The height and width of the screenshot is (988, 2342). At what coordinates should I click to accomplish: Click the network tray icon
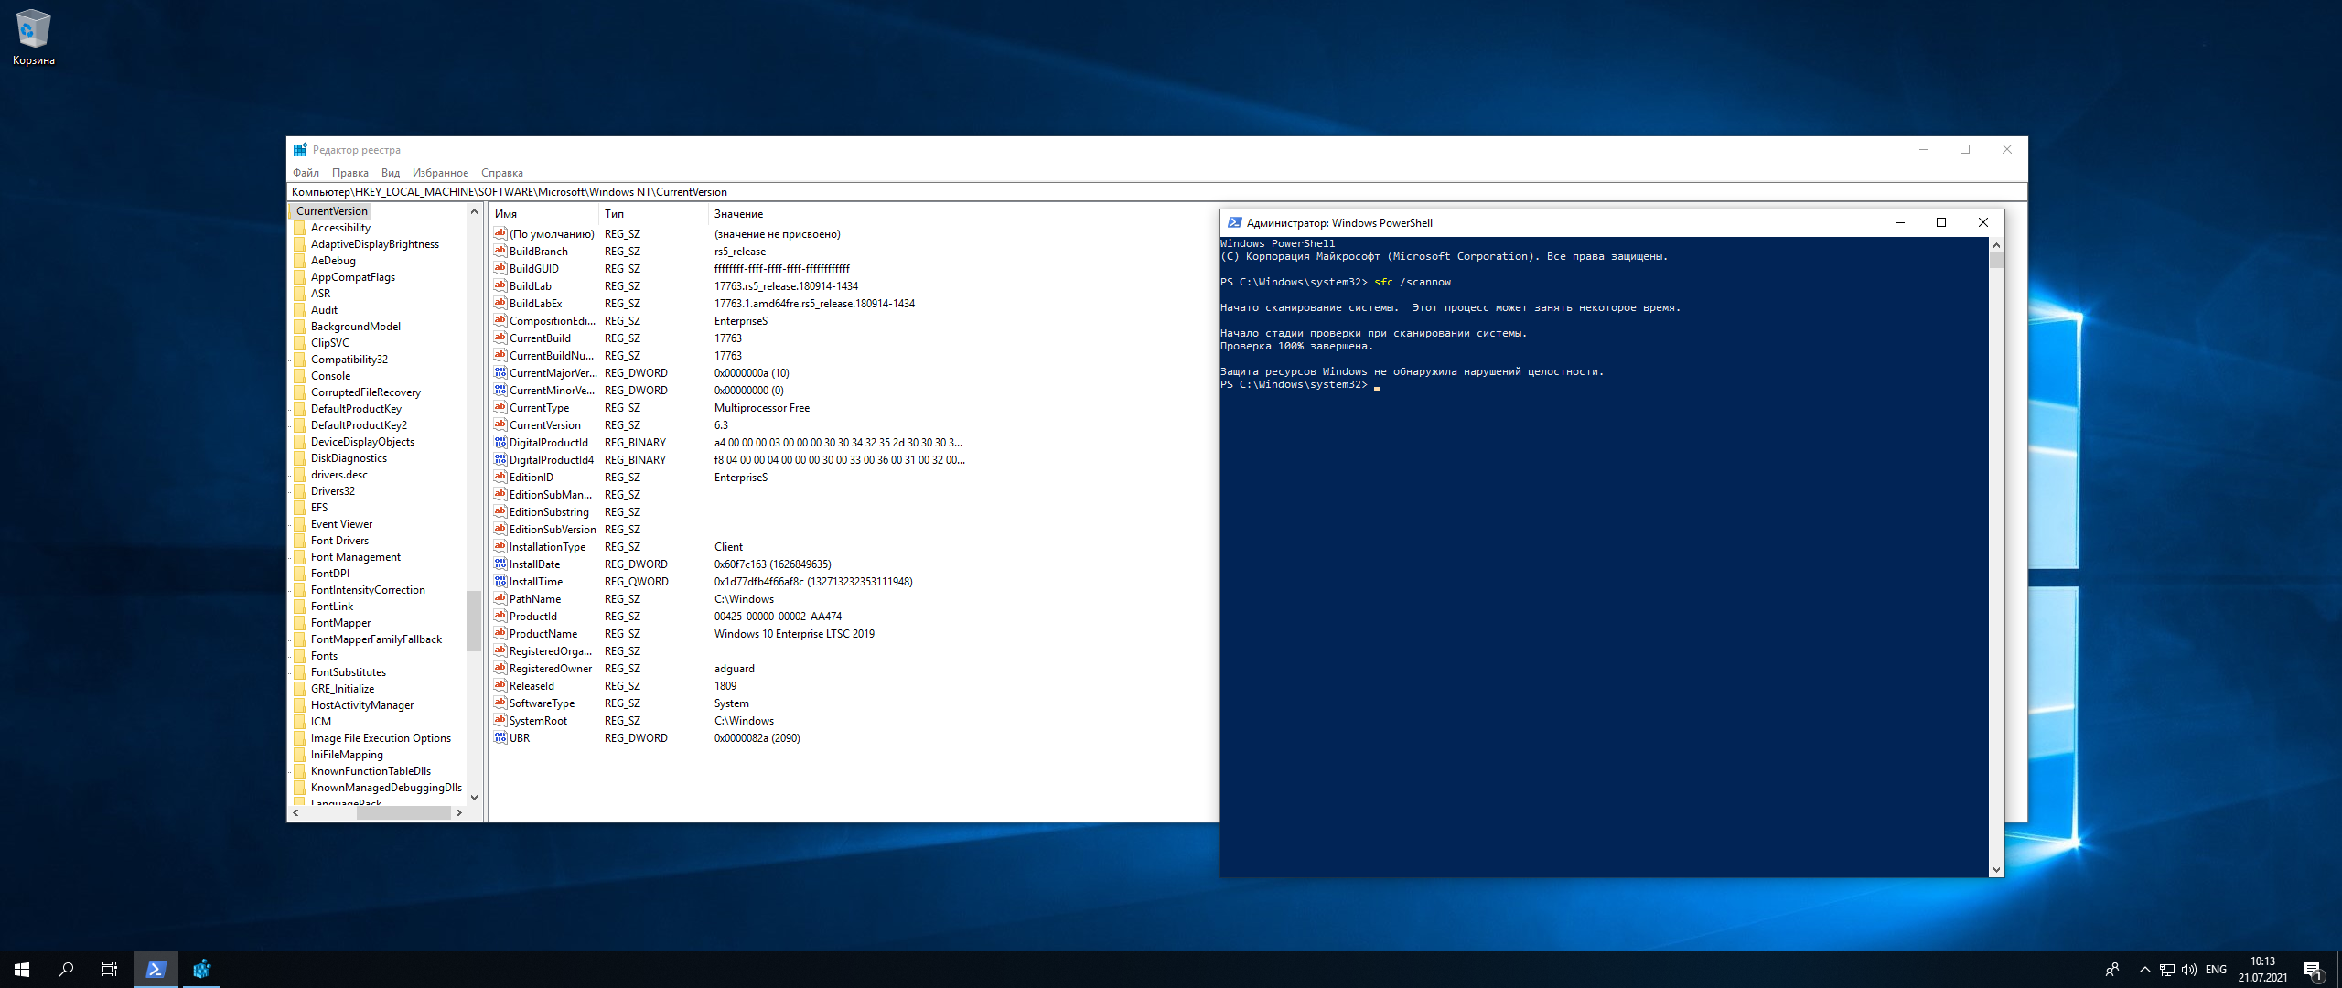click(x=2167, y=970)
